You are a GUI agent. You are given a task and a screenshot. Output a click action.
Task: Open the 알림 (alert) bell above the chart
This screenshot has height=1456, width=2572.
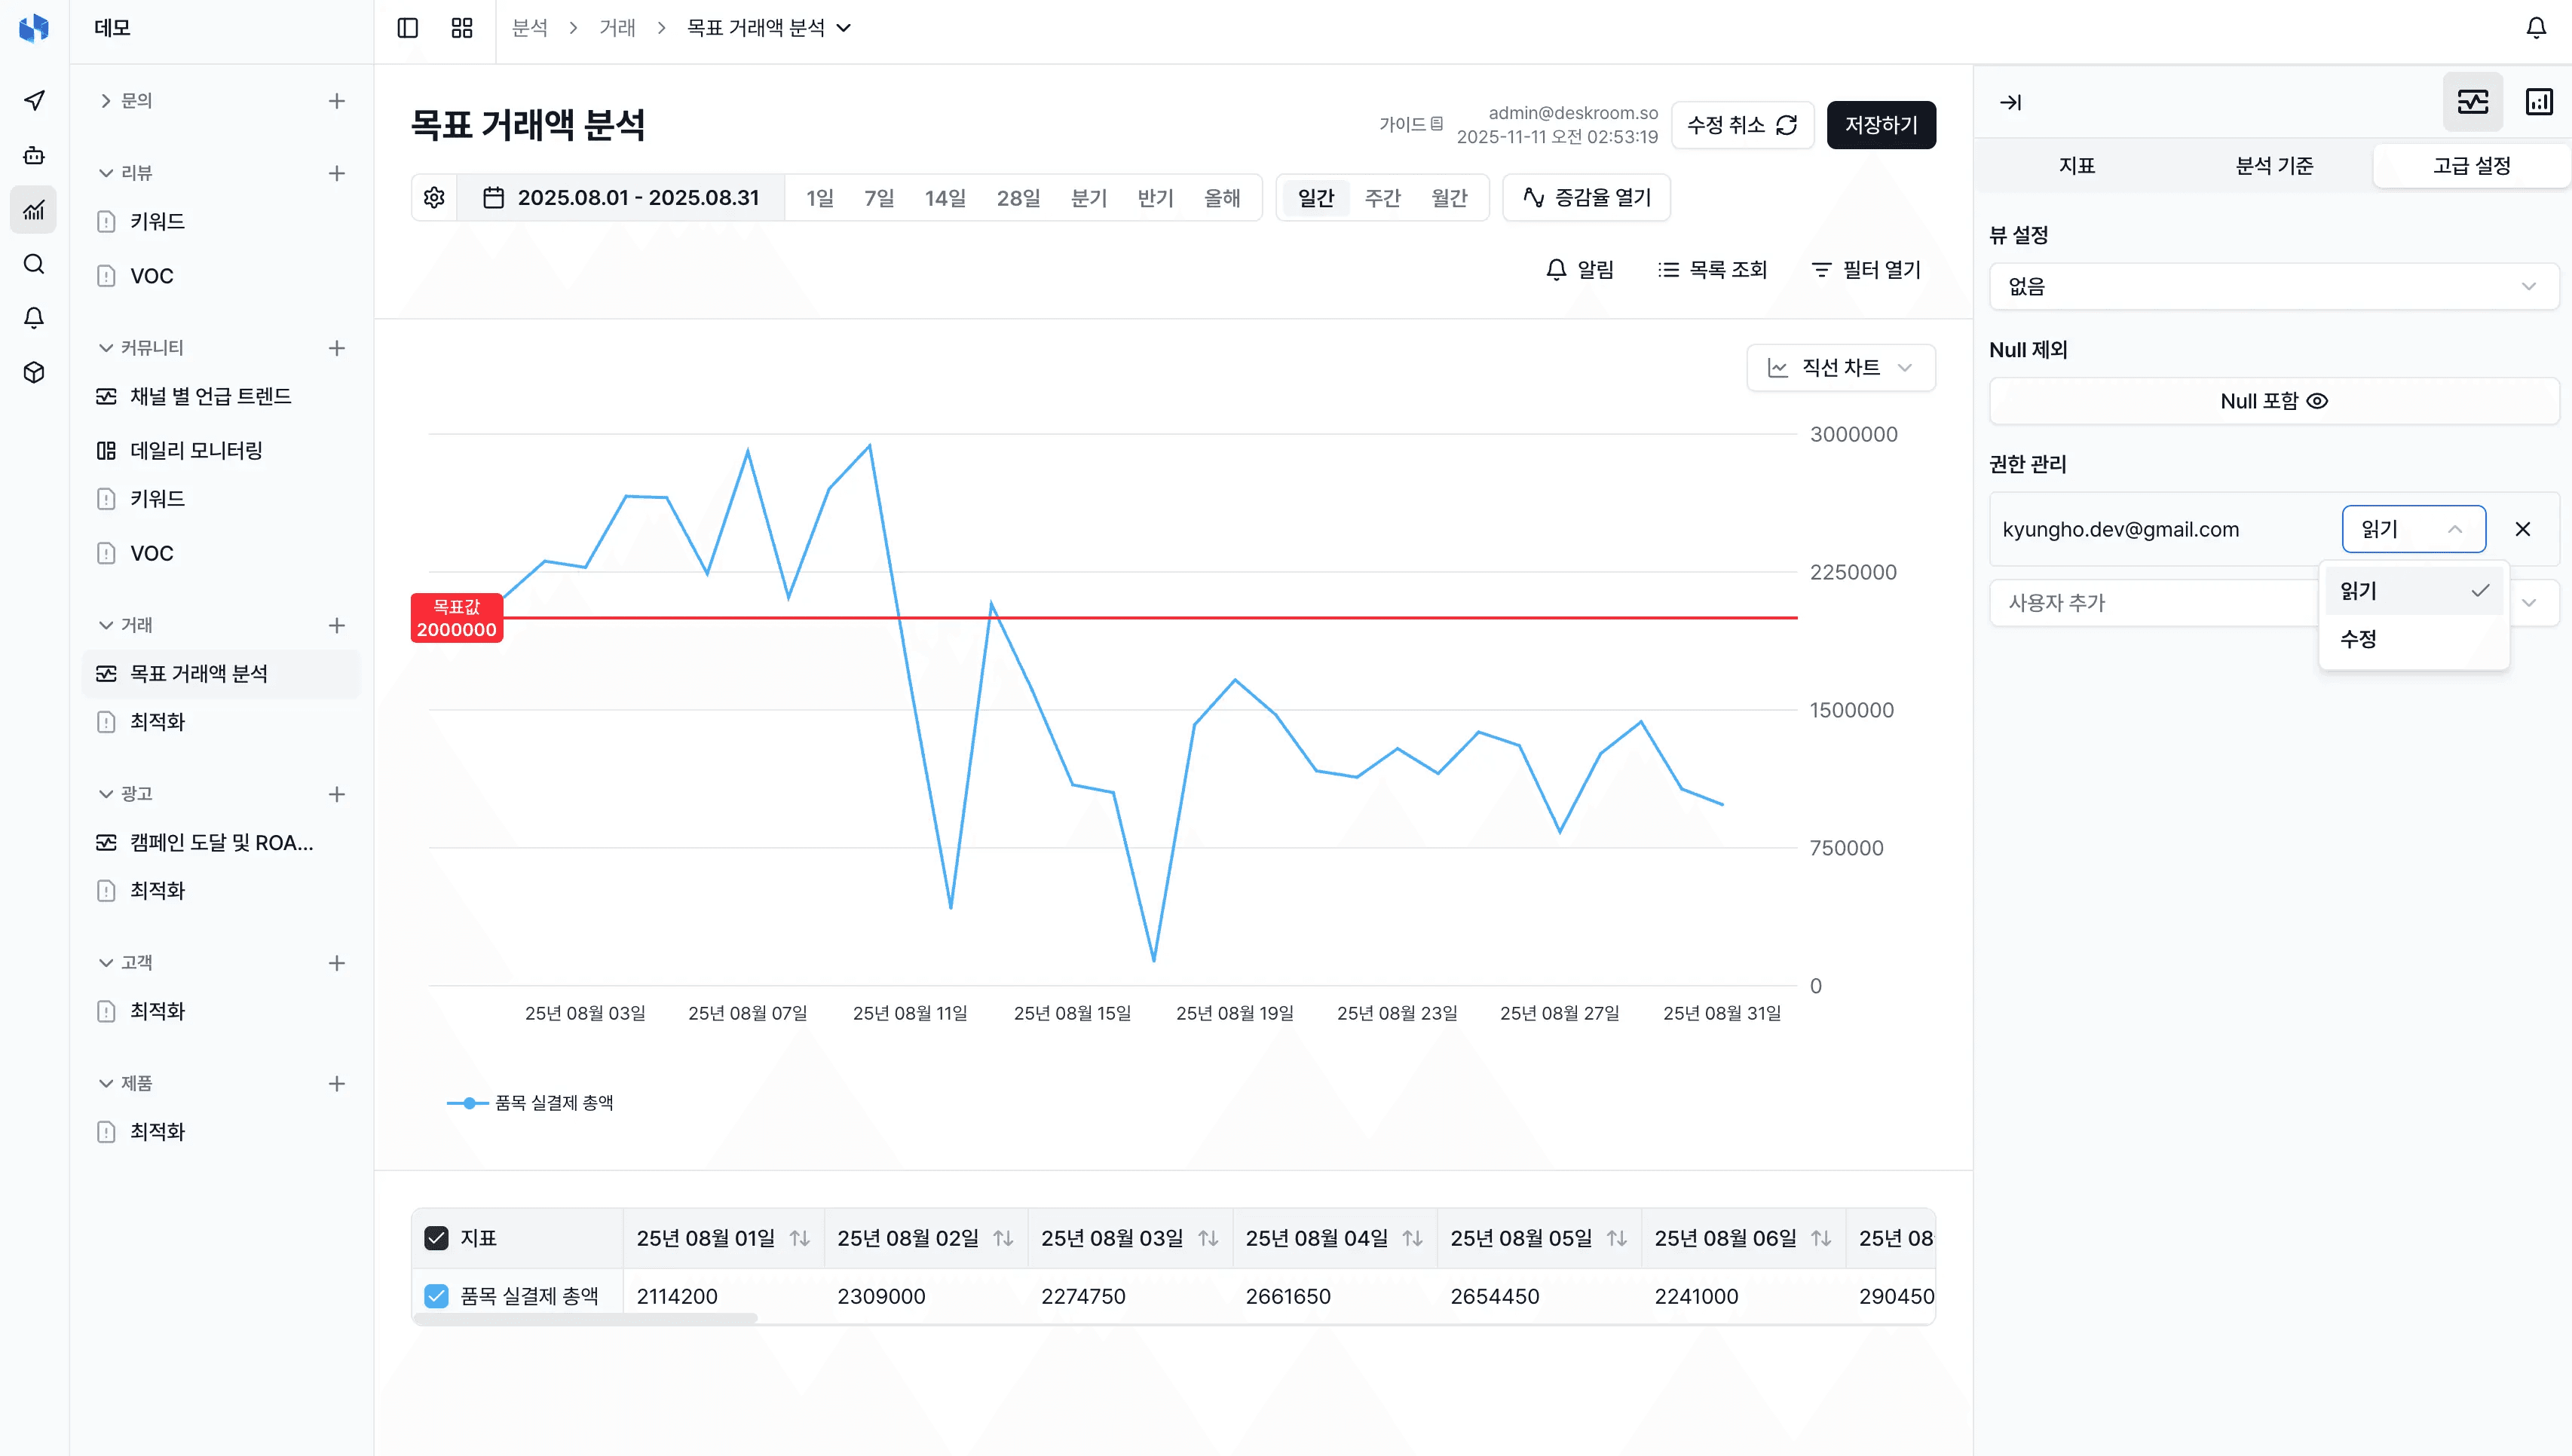click(x=1579, y=268)
